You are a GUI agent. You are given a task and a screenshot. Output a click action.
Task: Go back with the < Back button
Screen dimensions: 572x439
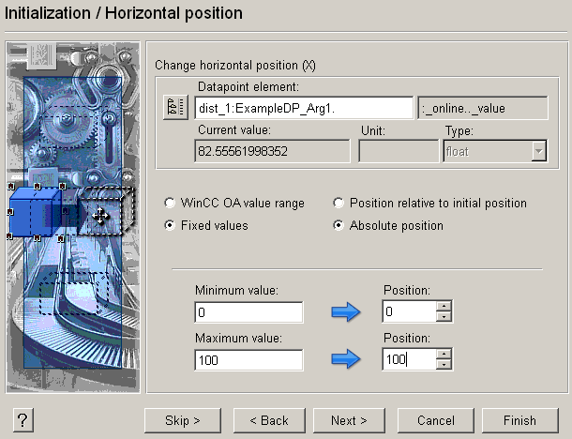[268, 420]
